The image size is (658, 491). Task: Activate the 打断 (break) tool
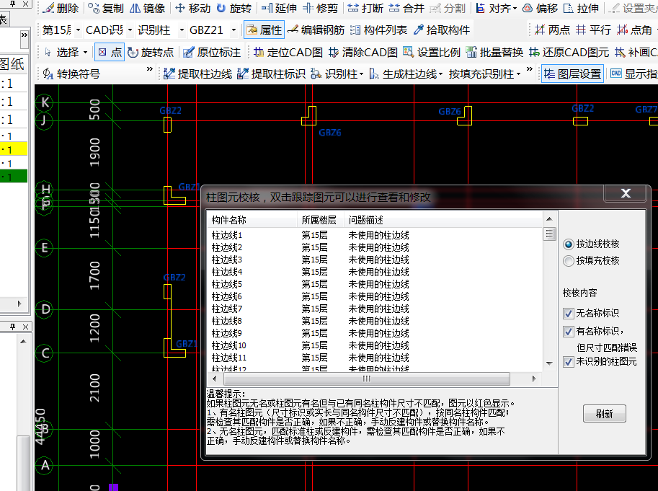pyautogui.click(x=365, y=8)
